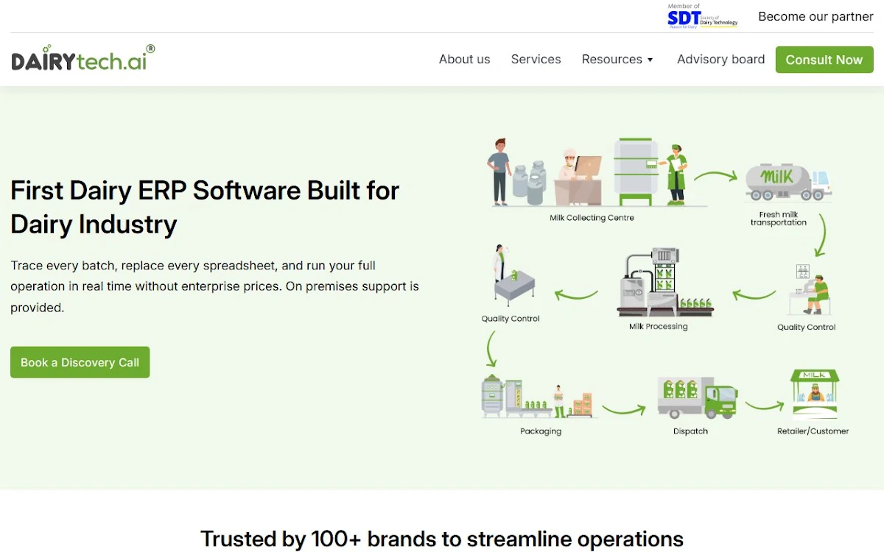Screen dimensions: 884x552
Task: Open the About us page
Action: (x=464, y=60)
